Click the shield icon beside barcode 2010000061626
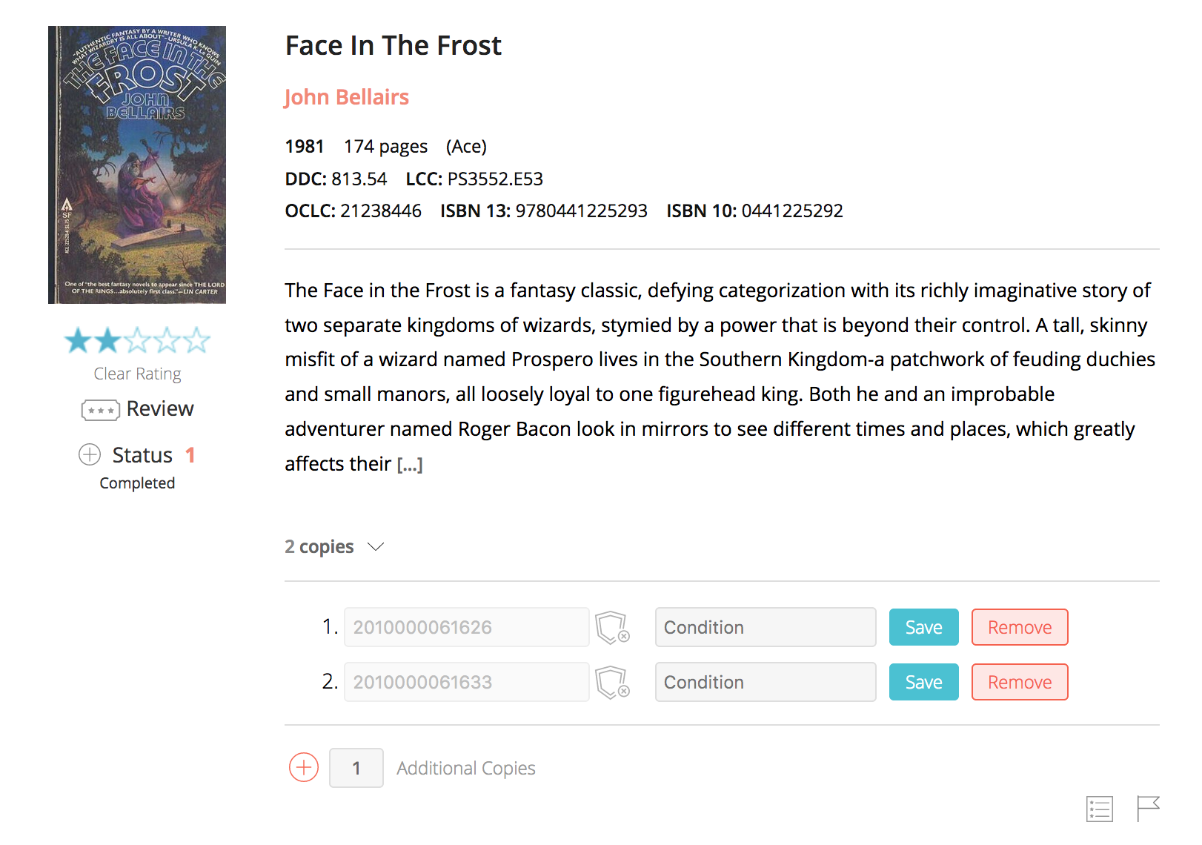This screenshot has width=1202, height=845. [612, 628]
